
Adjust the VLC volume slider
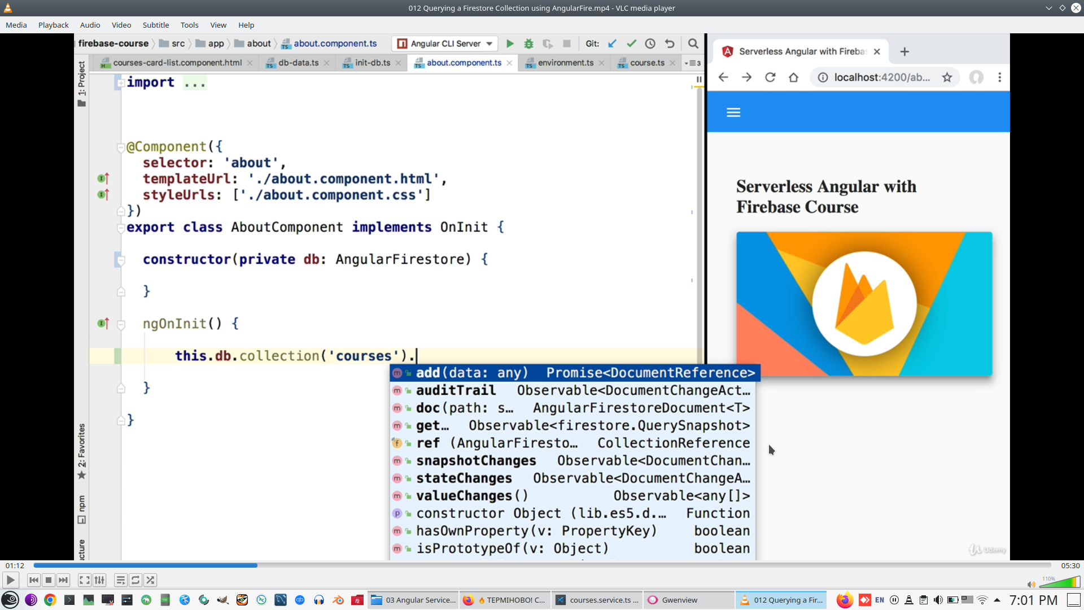(1059, 583)
